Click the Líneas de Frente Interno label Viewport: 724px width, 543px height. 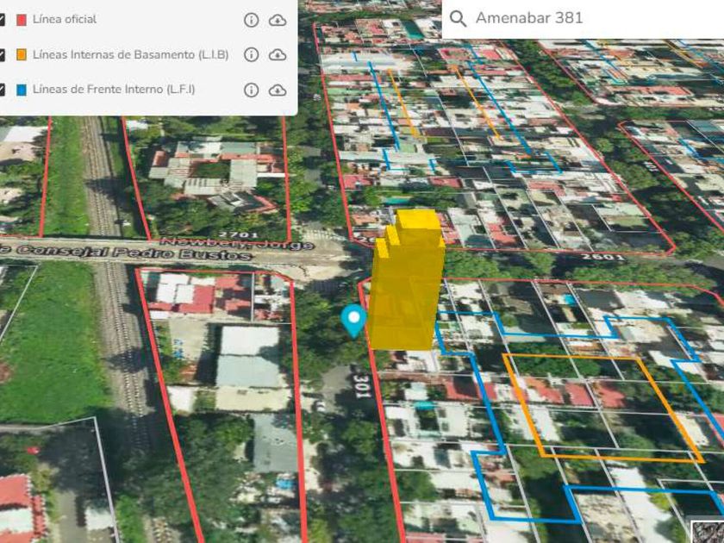(114, 89)
